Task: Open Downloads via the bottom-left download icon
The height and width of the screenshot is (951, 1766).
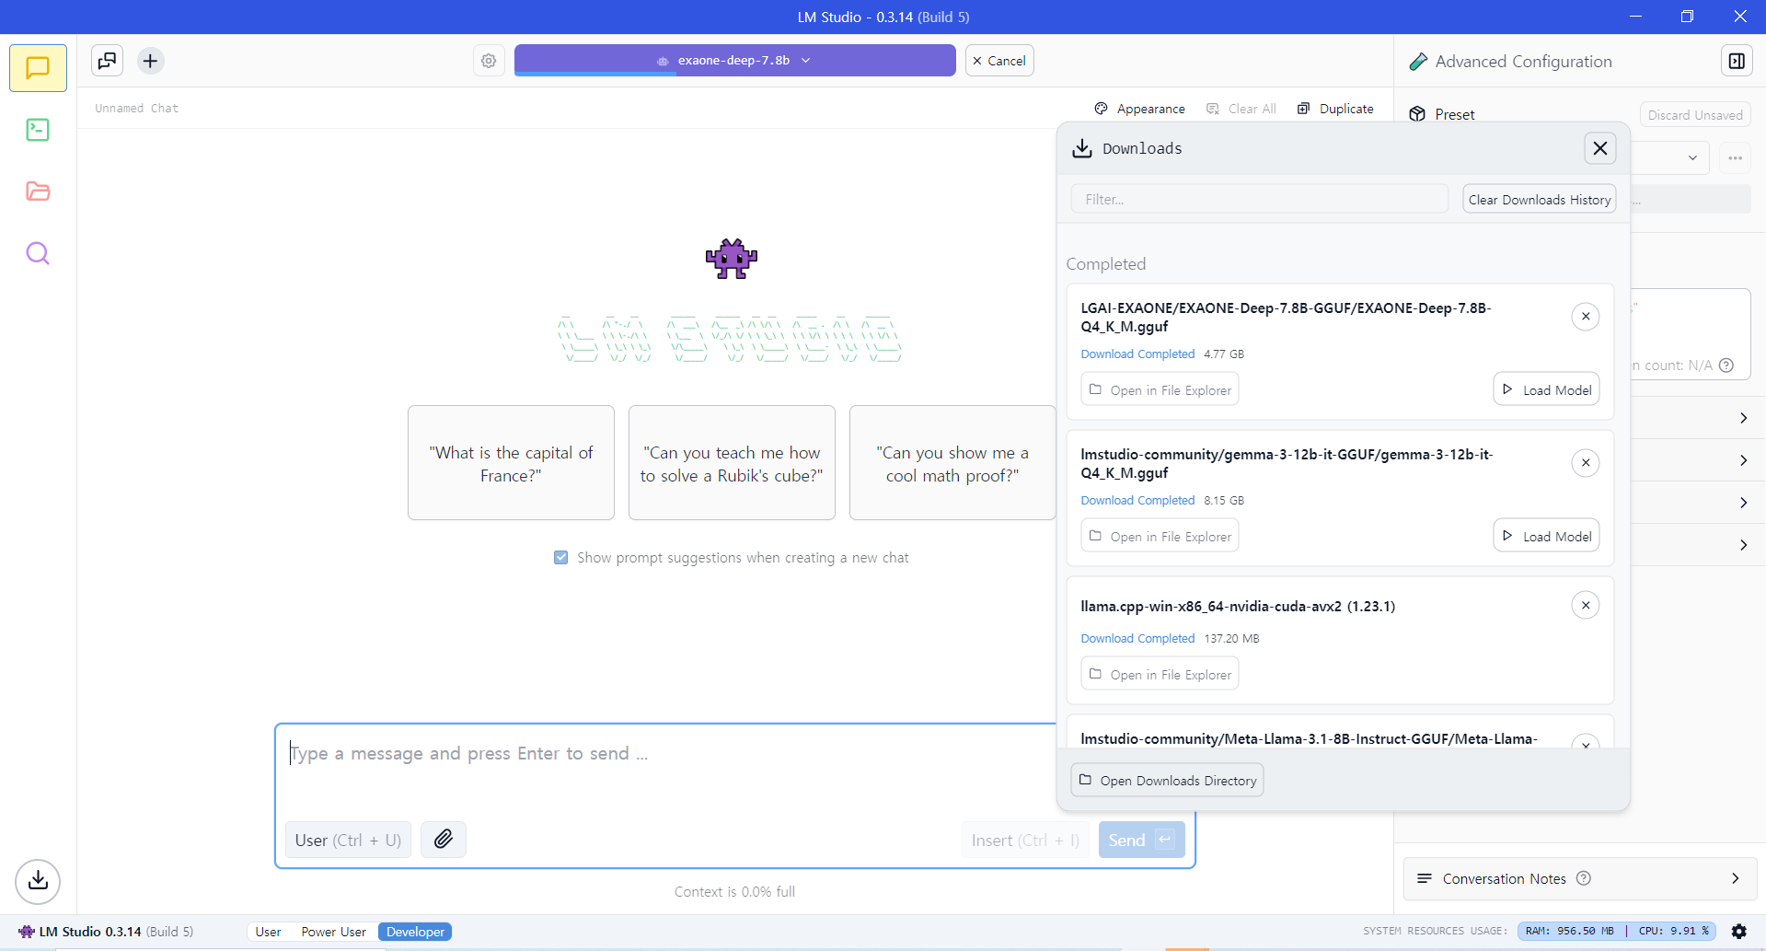Action: (x=38, y=881)
